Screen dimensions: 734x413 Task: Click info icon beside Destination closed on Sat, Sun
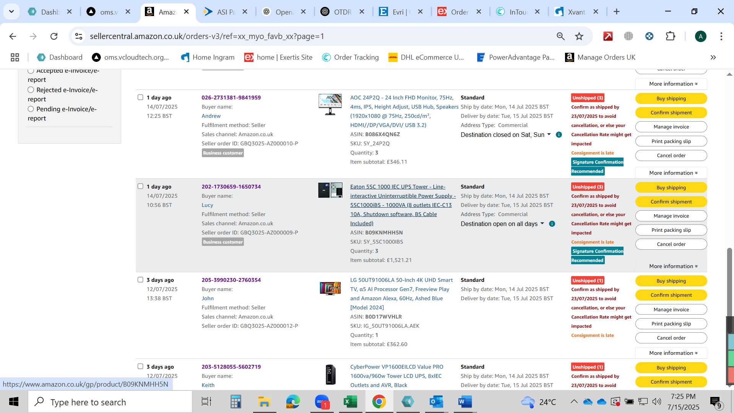click(x=559, y=135)
